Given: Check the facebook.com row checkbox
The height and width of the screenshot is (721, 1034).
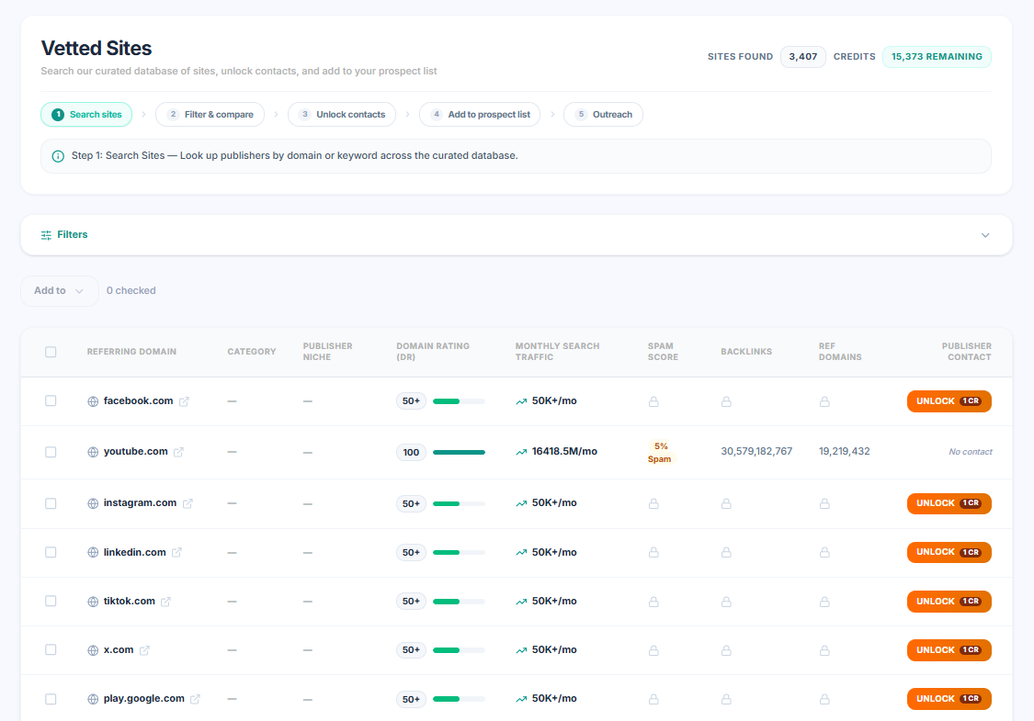Looking at the screenshot, I should pos(51,400).
